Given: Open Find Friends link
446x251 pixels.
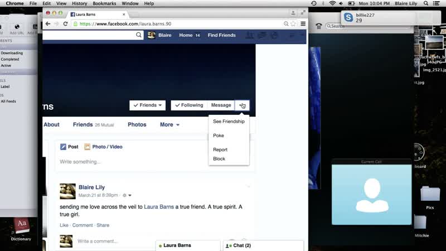Looking at the screenshot, I should coord(221,35).
